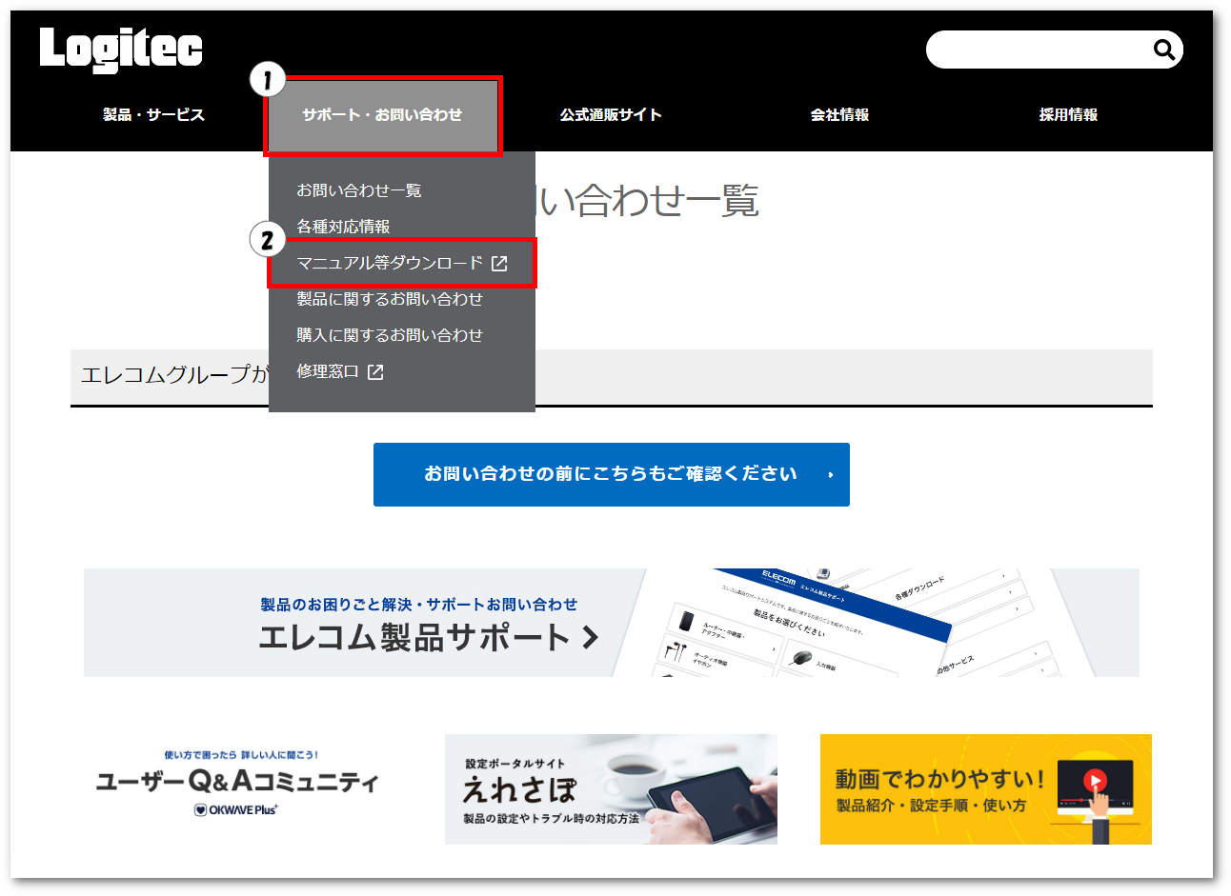Click the red play icon on video banner
This screenshot has width=1231, height=896.
(x=1096, y=781)
